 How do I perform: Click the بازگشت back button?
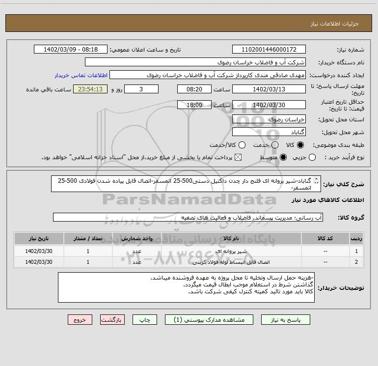(112, 320)
